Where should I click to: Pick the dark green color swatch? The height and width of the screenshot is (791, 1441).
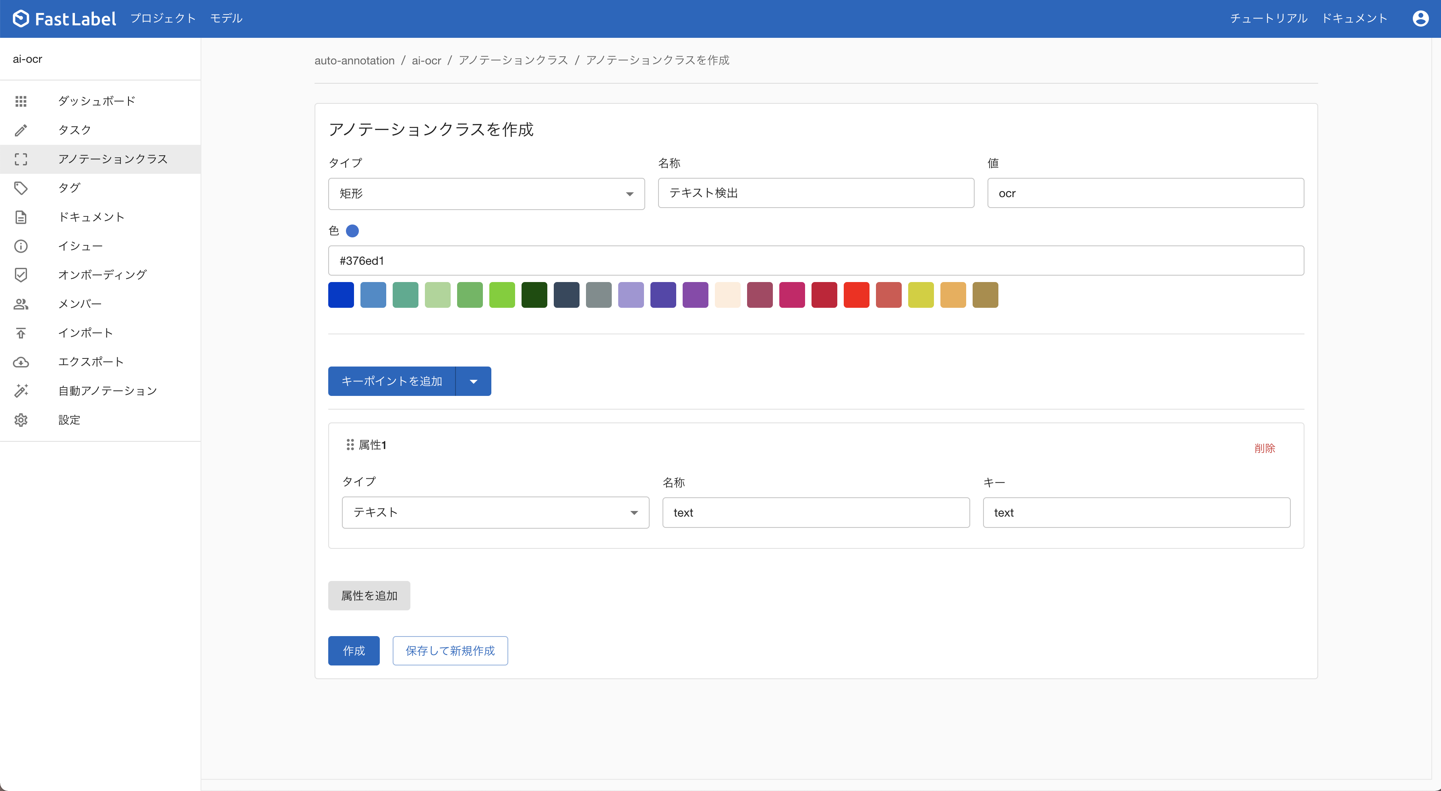pos(534,295)
